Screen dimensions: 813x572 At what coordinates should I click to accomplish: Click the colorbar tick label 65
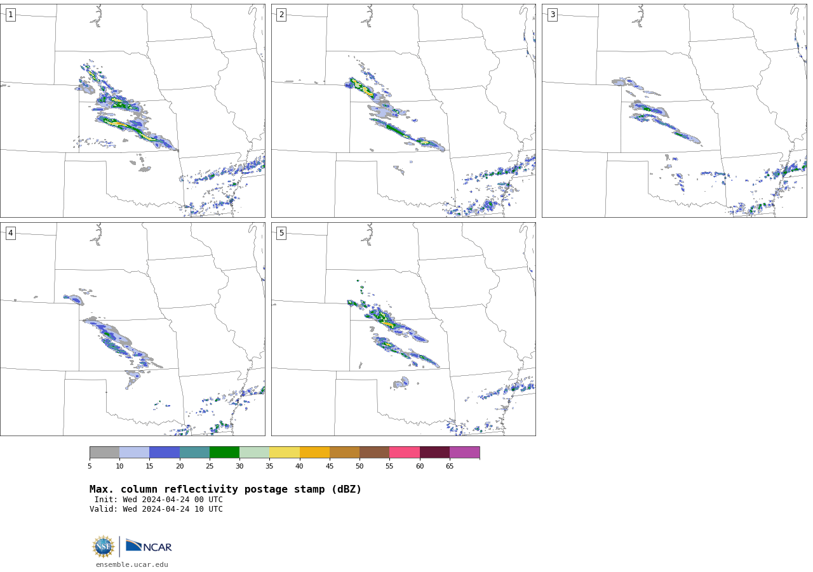(450, 466)
